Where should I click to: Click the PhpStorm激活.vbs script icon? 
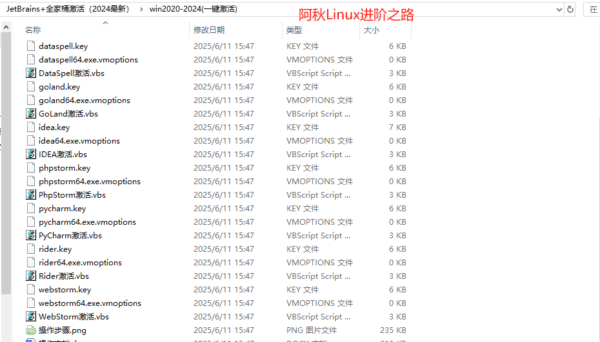tap(31, 195)
